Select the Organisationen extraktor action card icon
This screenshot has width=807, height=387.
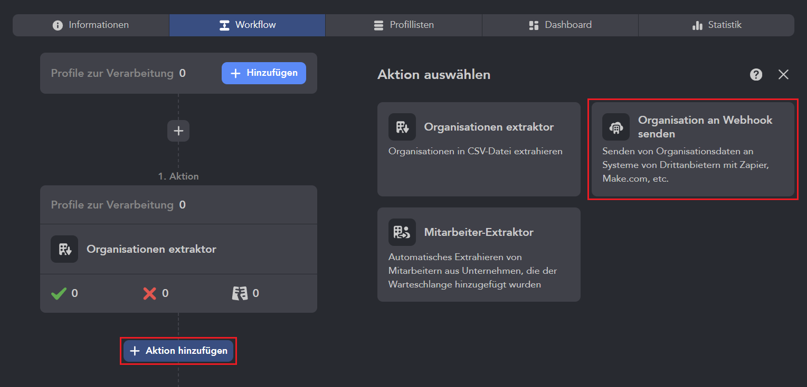402,127
